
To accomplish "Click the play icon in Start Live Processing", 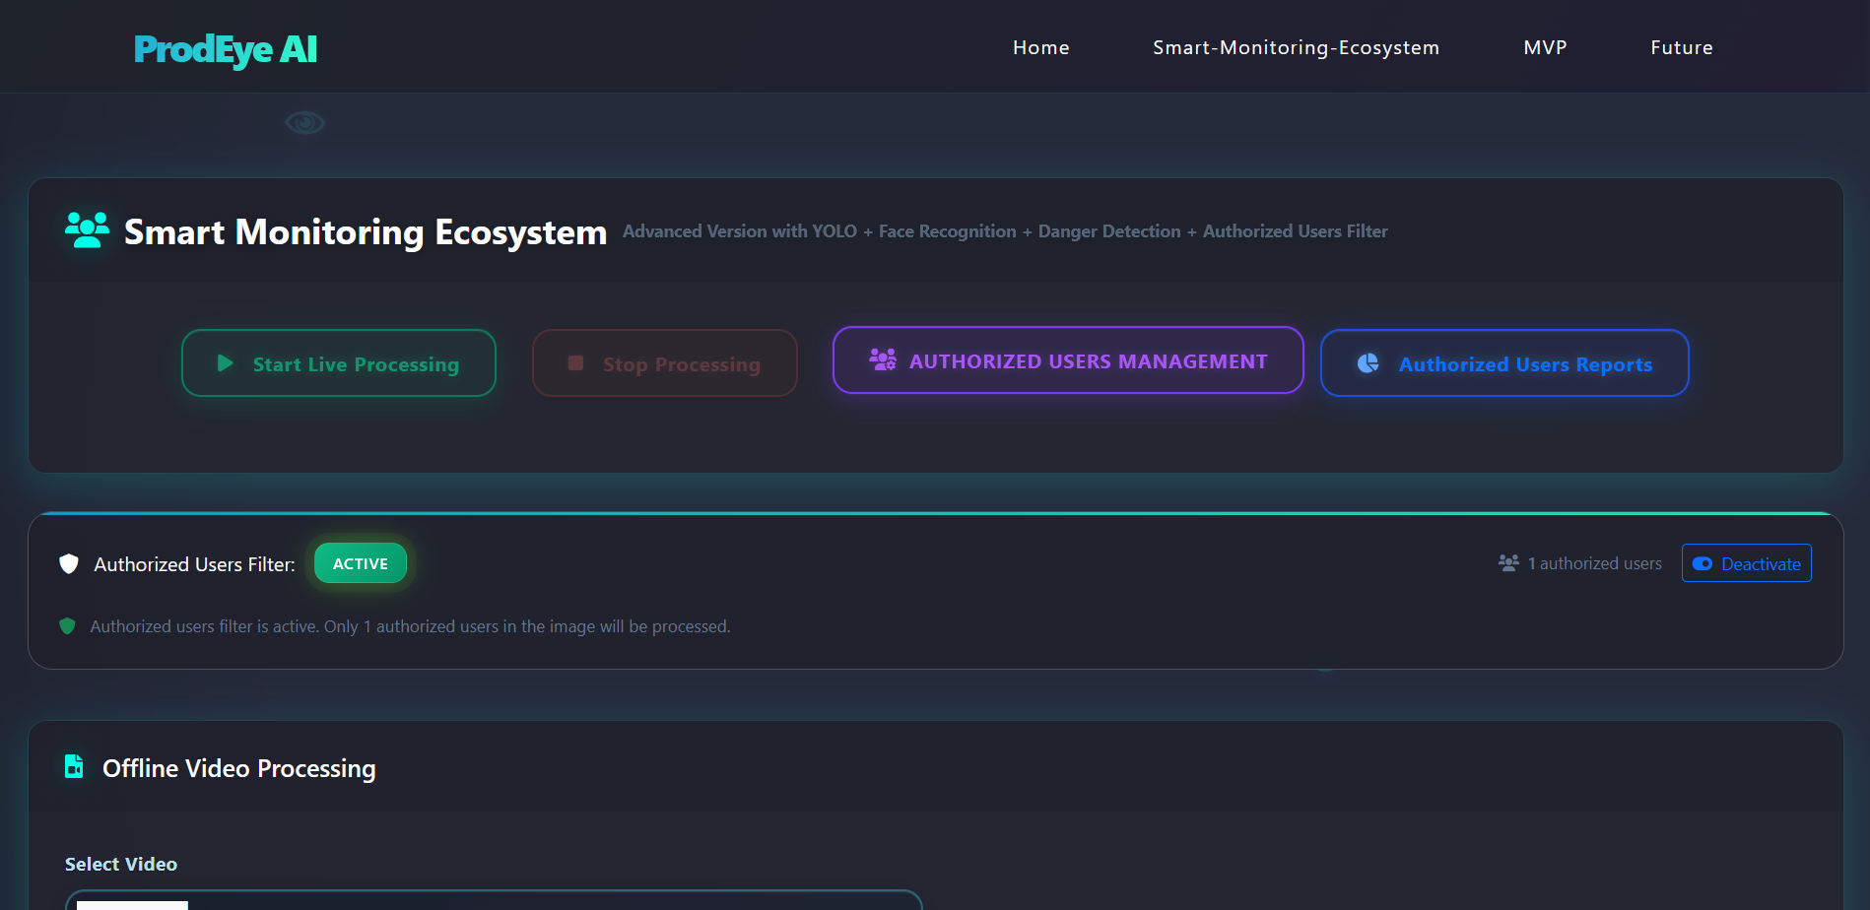I will 225,363.
